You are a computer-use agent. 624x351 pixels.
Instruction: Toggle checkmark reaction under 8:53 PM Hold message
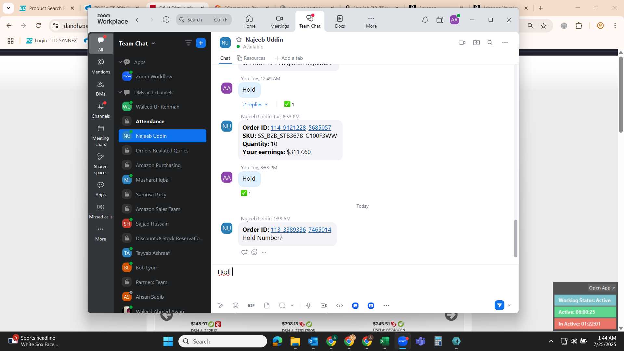tap(246, 193)
